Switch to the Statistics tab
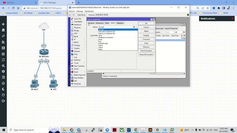Image resolution: width=237 pixels, height=133 pixels. 120,23
